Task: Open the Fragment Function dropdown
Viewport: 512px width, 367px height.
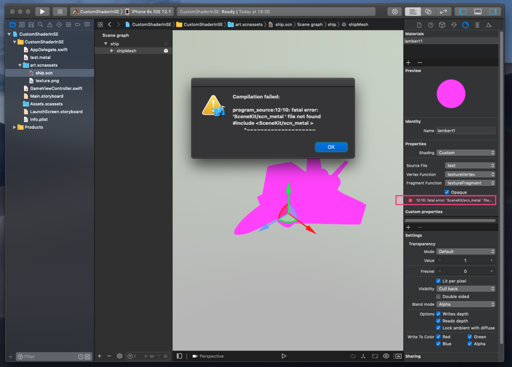Action: tap(470, 183)
